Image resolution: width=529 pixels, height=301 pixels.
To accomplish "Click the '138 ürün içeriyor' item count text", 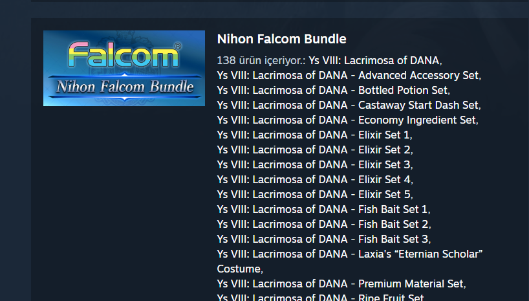I will [x=261, y=60].
